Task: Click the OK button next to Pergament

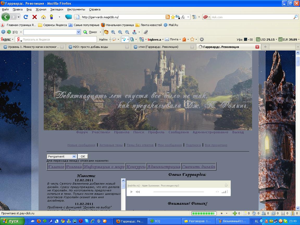Action: click(83, 157)
